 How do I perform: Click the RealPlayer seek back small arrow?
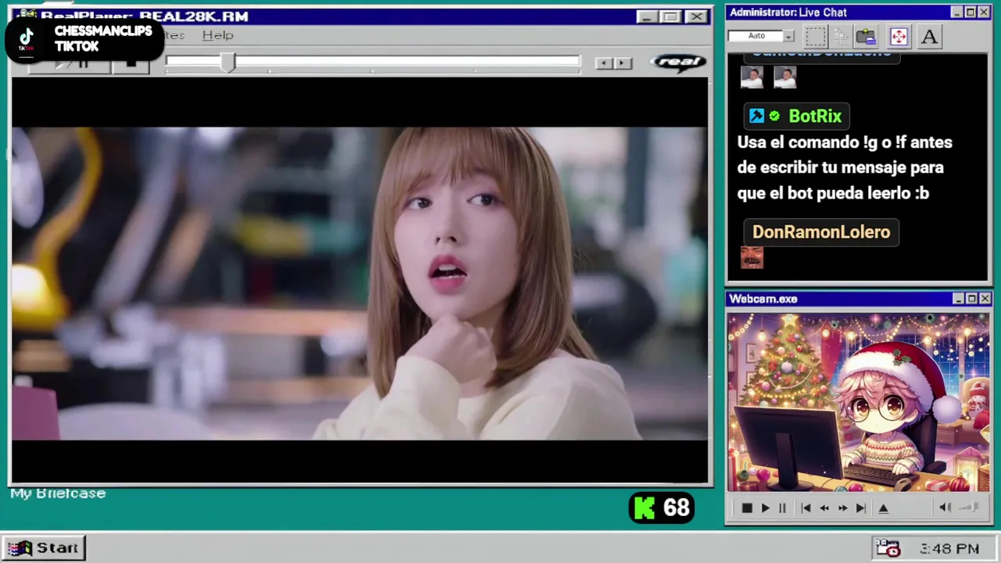tap(604, 63)
